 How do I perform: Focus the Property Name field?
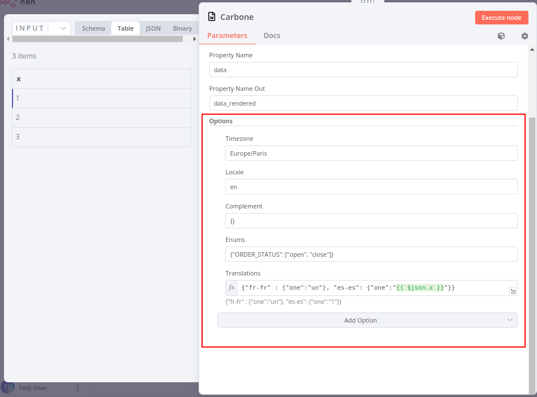pos(363,69)
